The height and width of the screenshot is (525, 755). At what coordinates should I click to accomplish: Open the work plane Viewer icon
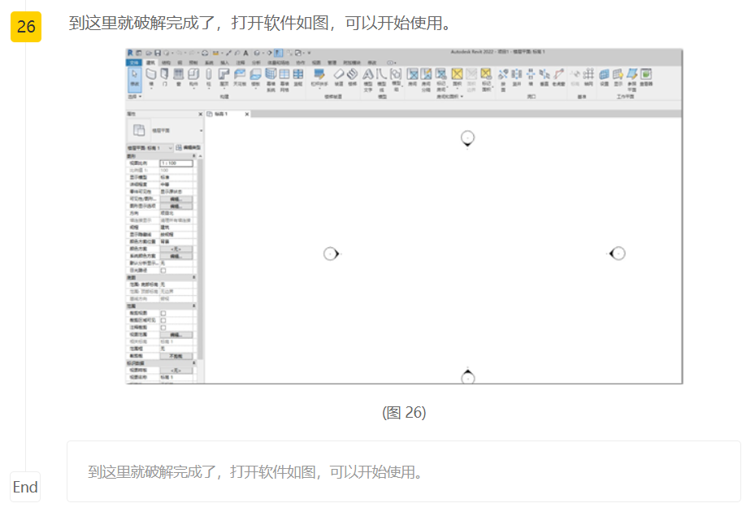[646, 76]
